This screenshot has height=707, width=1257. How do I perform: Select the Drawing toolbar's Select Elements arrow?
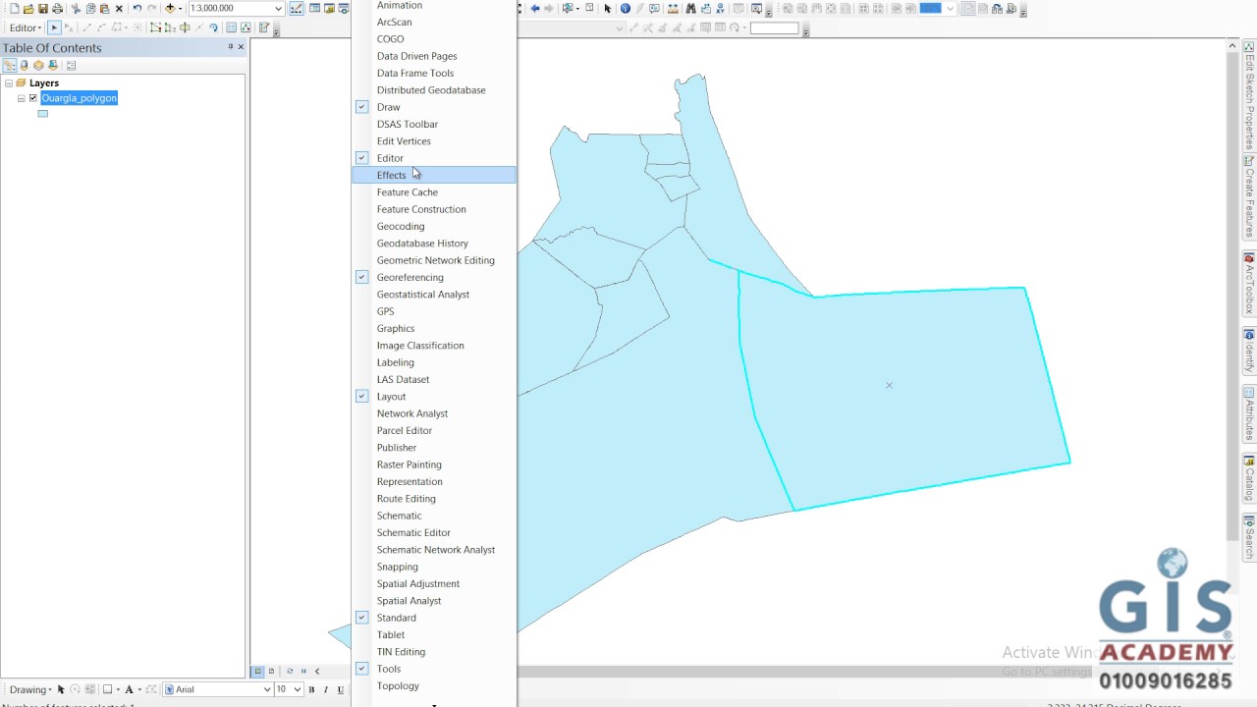[61, 689]
